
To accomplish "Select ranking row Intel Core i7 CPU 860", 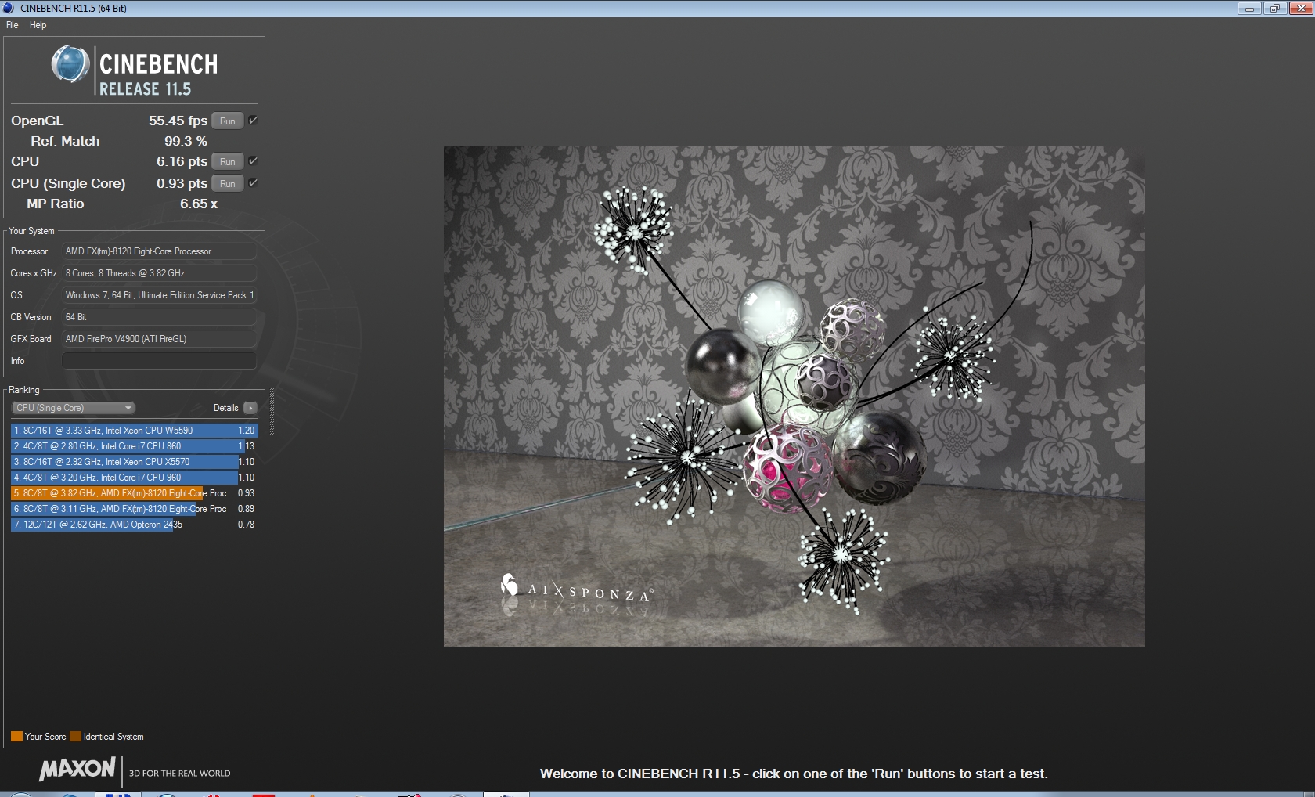I will pyautogui.click(x=134, y=446).
